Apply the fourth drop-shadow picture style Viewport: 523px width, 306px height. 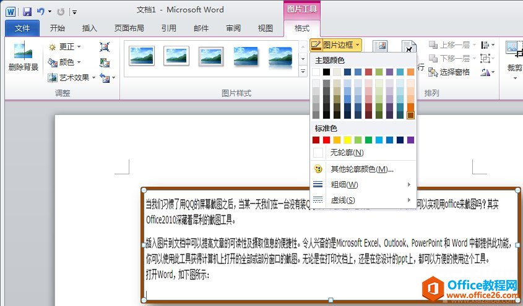point(246,56)
